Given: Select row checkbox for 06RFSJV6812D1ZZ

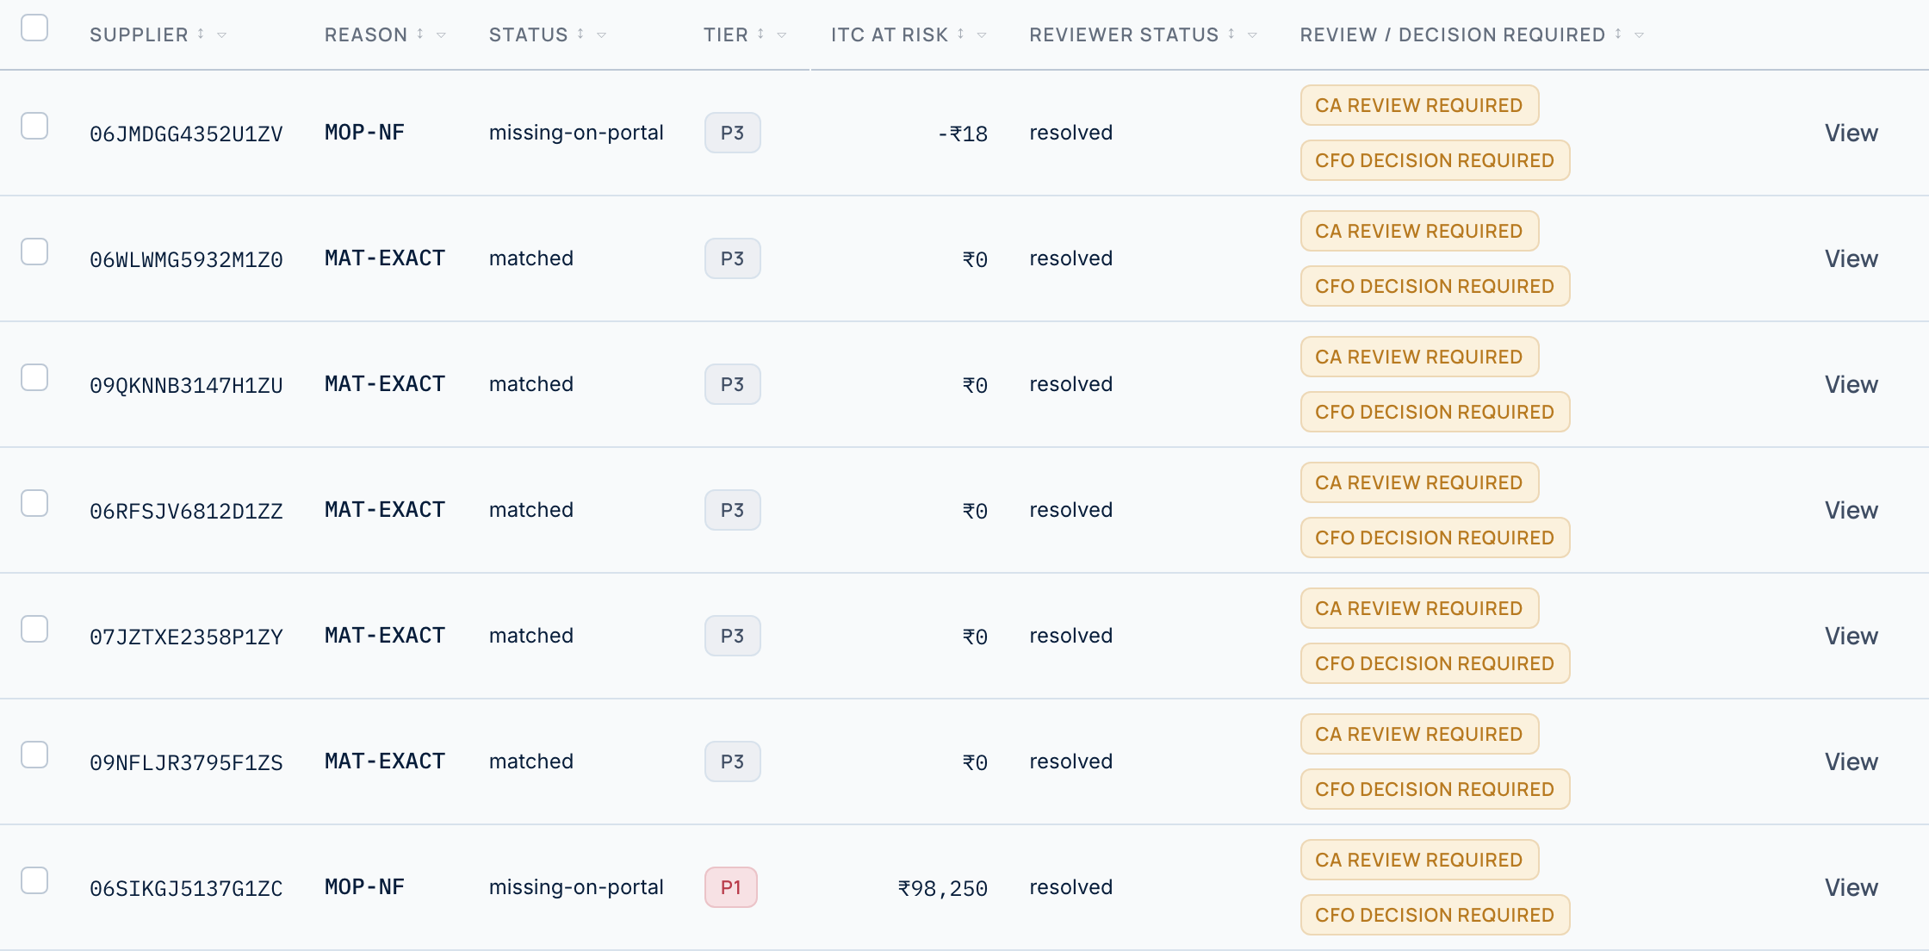Looking at the screenshot, I should pos(34,503).
